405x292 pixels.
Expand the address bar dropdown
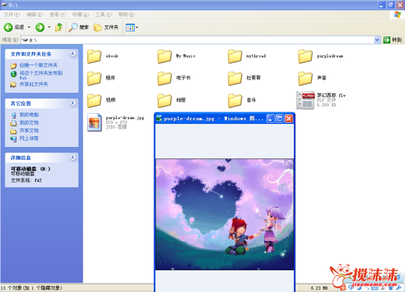pos(377,40)
